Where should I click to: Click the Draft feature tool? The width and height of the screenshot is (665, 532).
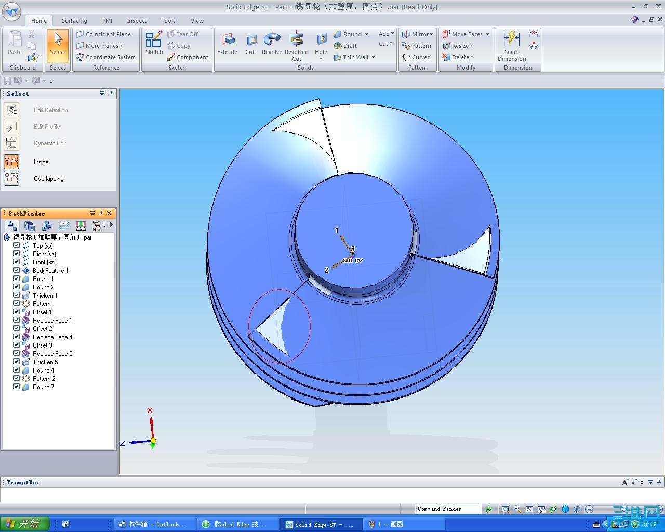345,46
